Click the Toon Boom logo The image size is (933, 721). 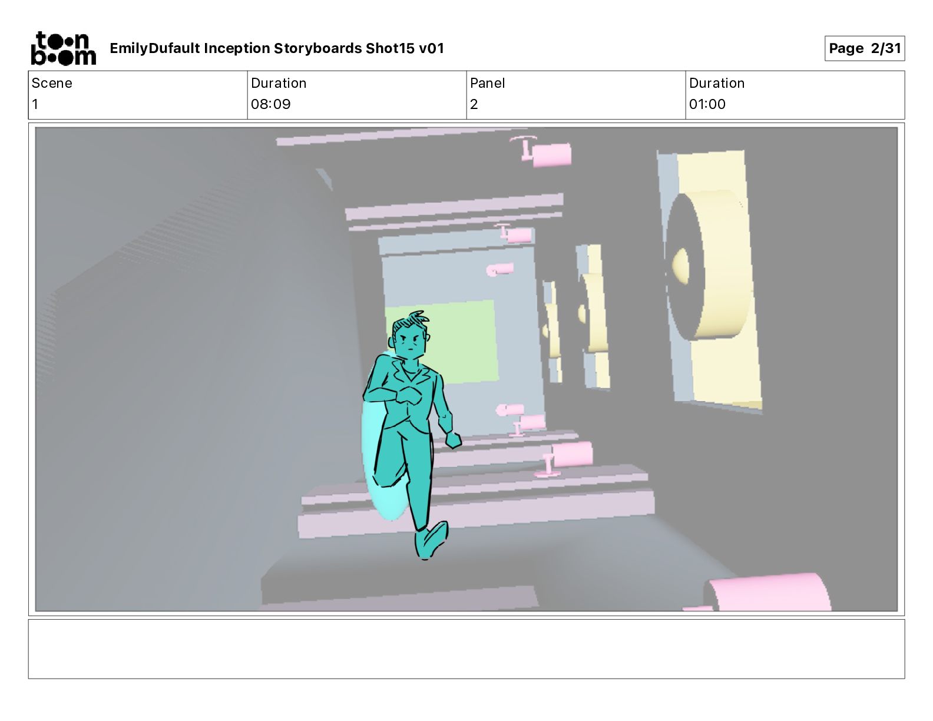pyautogui.click(x=63, y=48)
